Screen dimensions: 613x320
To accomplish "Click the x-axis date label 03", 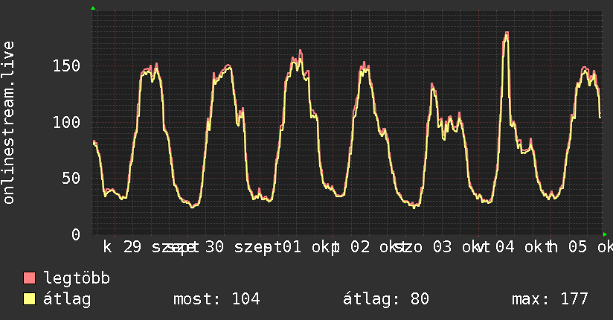I will tap(442, 247).
